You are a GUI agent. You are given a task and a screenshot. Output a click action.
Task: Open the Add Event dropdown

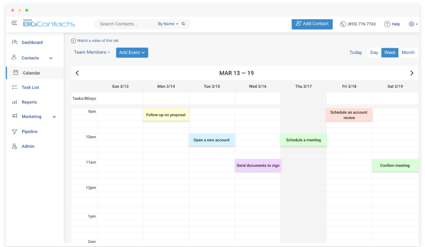(x=132, y=53)
